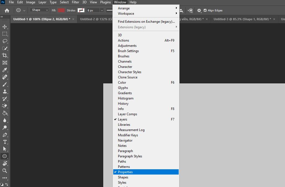This screenshot has width=285, height=187.
Task: Click the red Fill color swatch
Action: [61, 10]
